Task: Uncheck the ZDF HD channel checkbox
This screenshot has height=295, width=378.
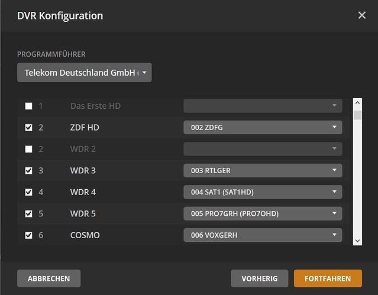Action: click(28, 128)
